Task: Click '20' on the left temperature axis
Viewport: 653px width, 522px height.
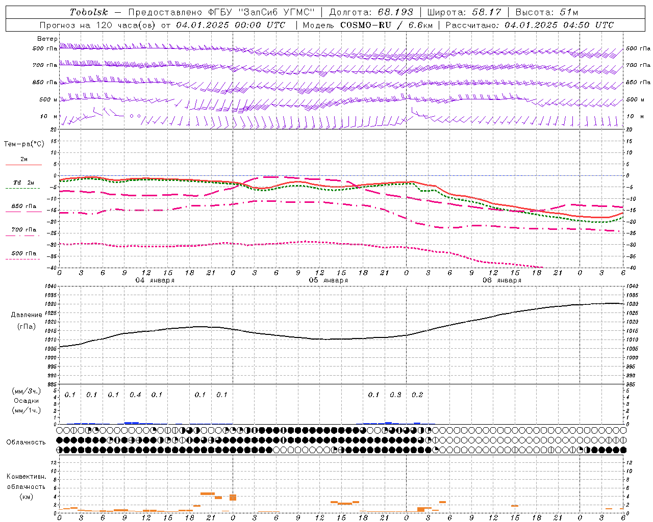Action: coord(54,129)
